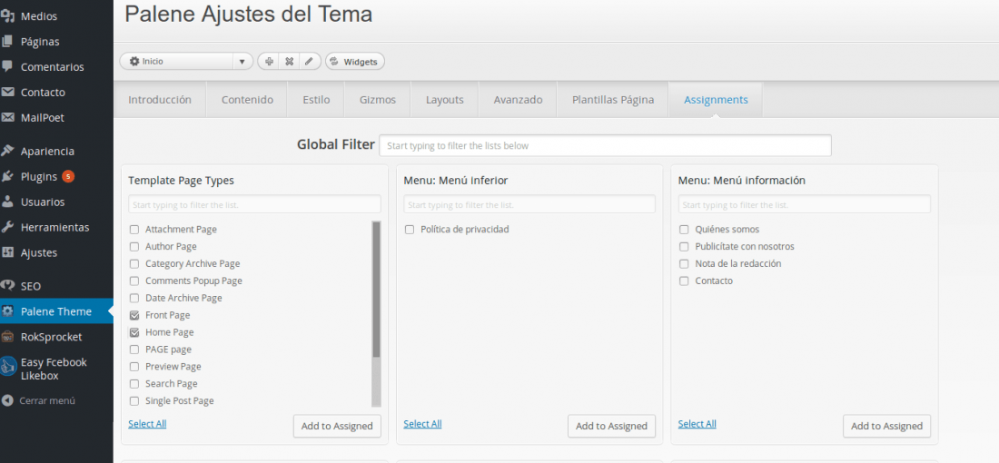Uncheck the Front Page checkbox

(x=134, y=315)
